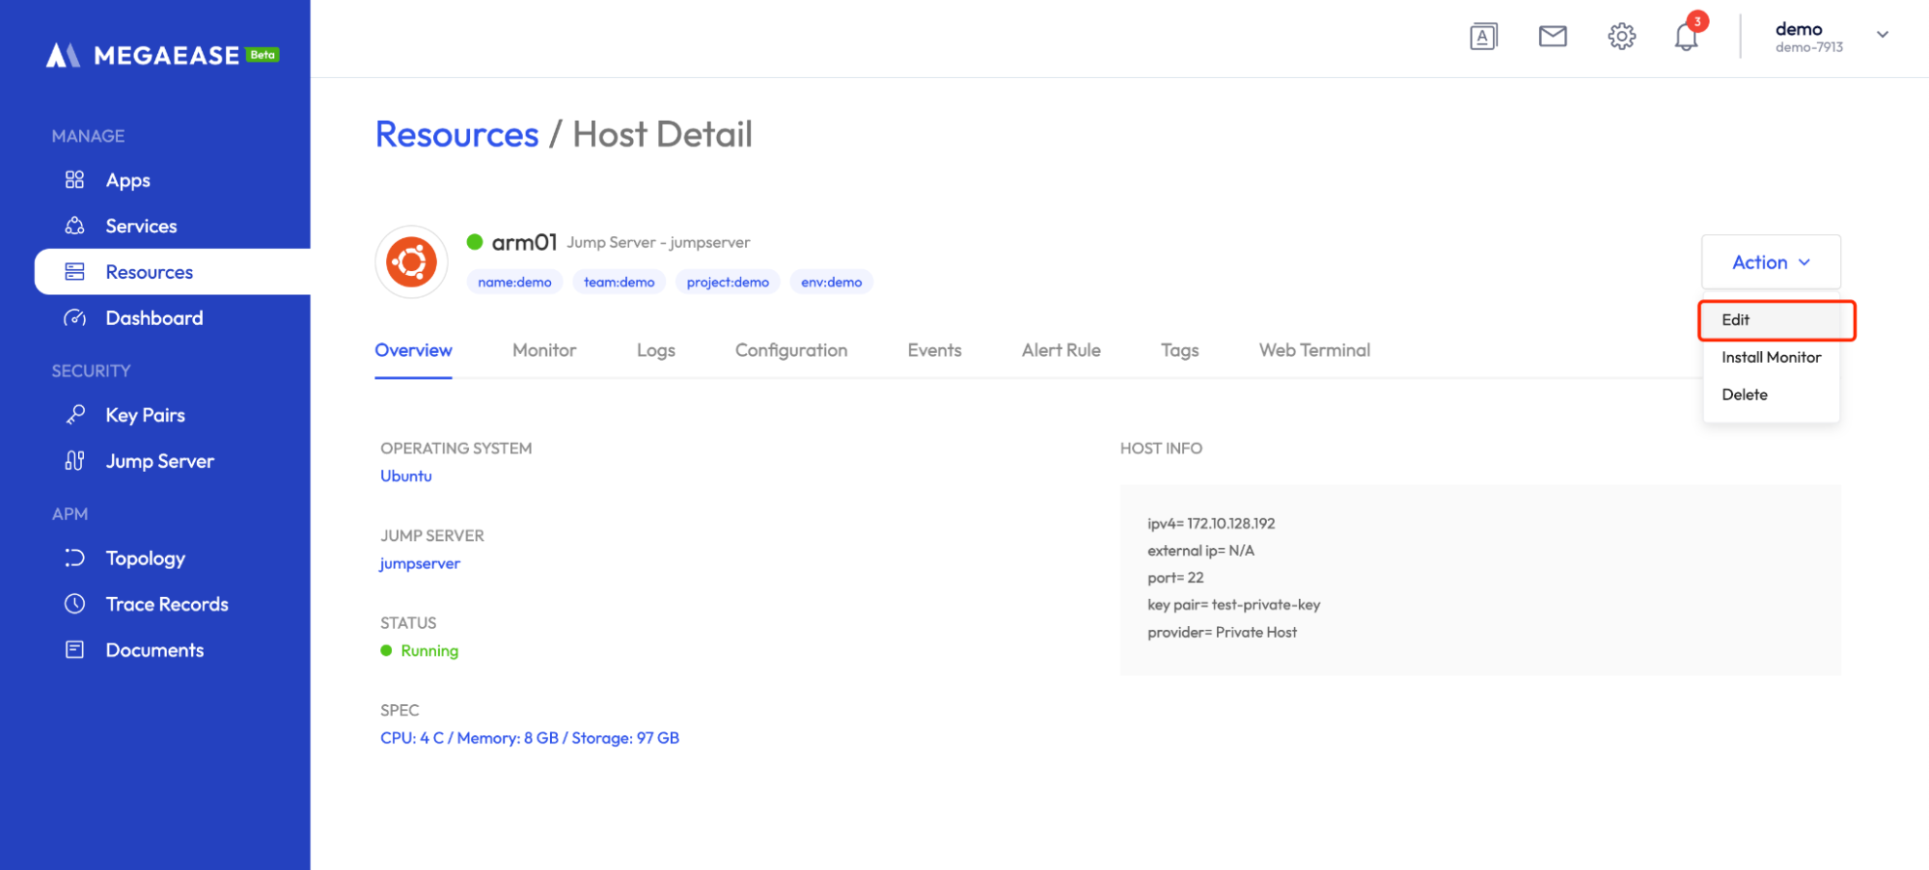Image resolution: width=1929 pixels, height=870 pixels.
Task: Select Edit from the Action menu
Action: [1735, 320]
